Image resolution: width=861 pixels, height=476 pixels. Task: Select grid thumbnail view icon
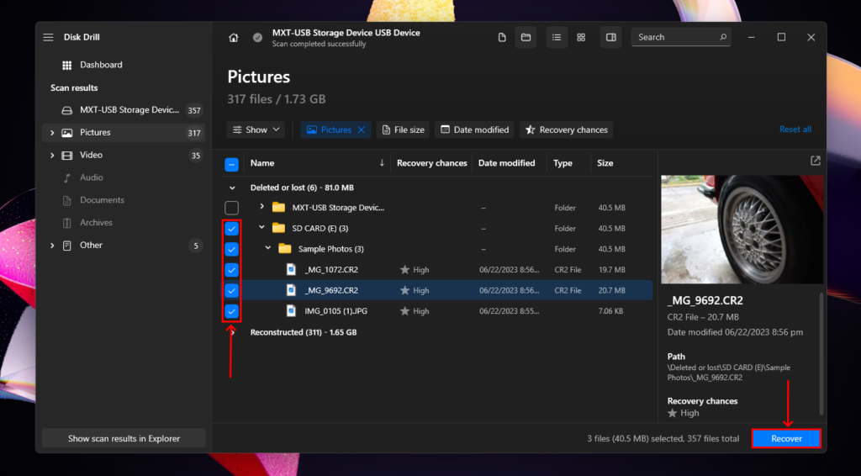(581, 37)
